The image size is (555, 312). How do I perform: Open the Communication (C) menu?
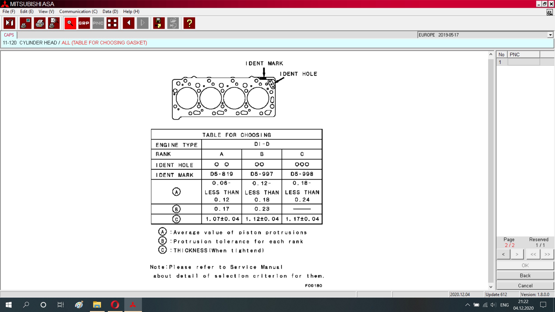coord(78,12)
